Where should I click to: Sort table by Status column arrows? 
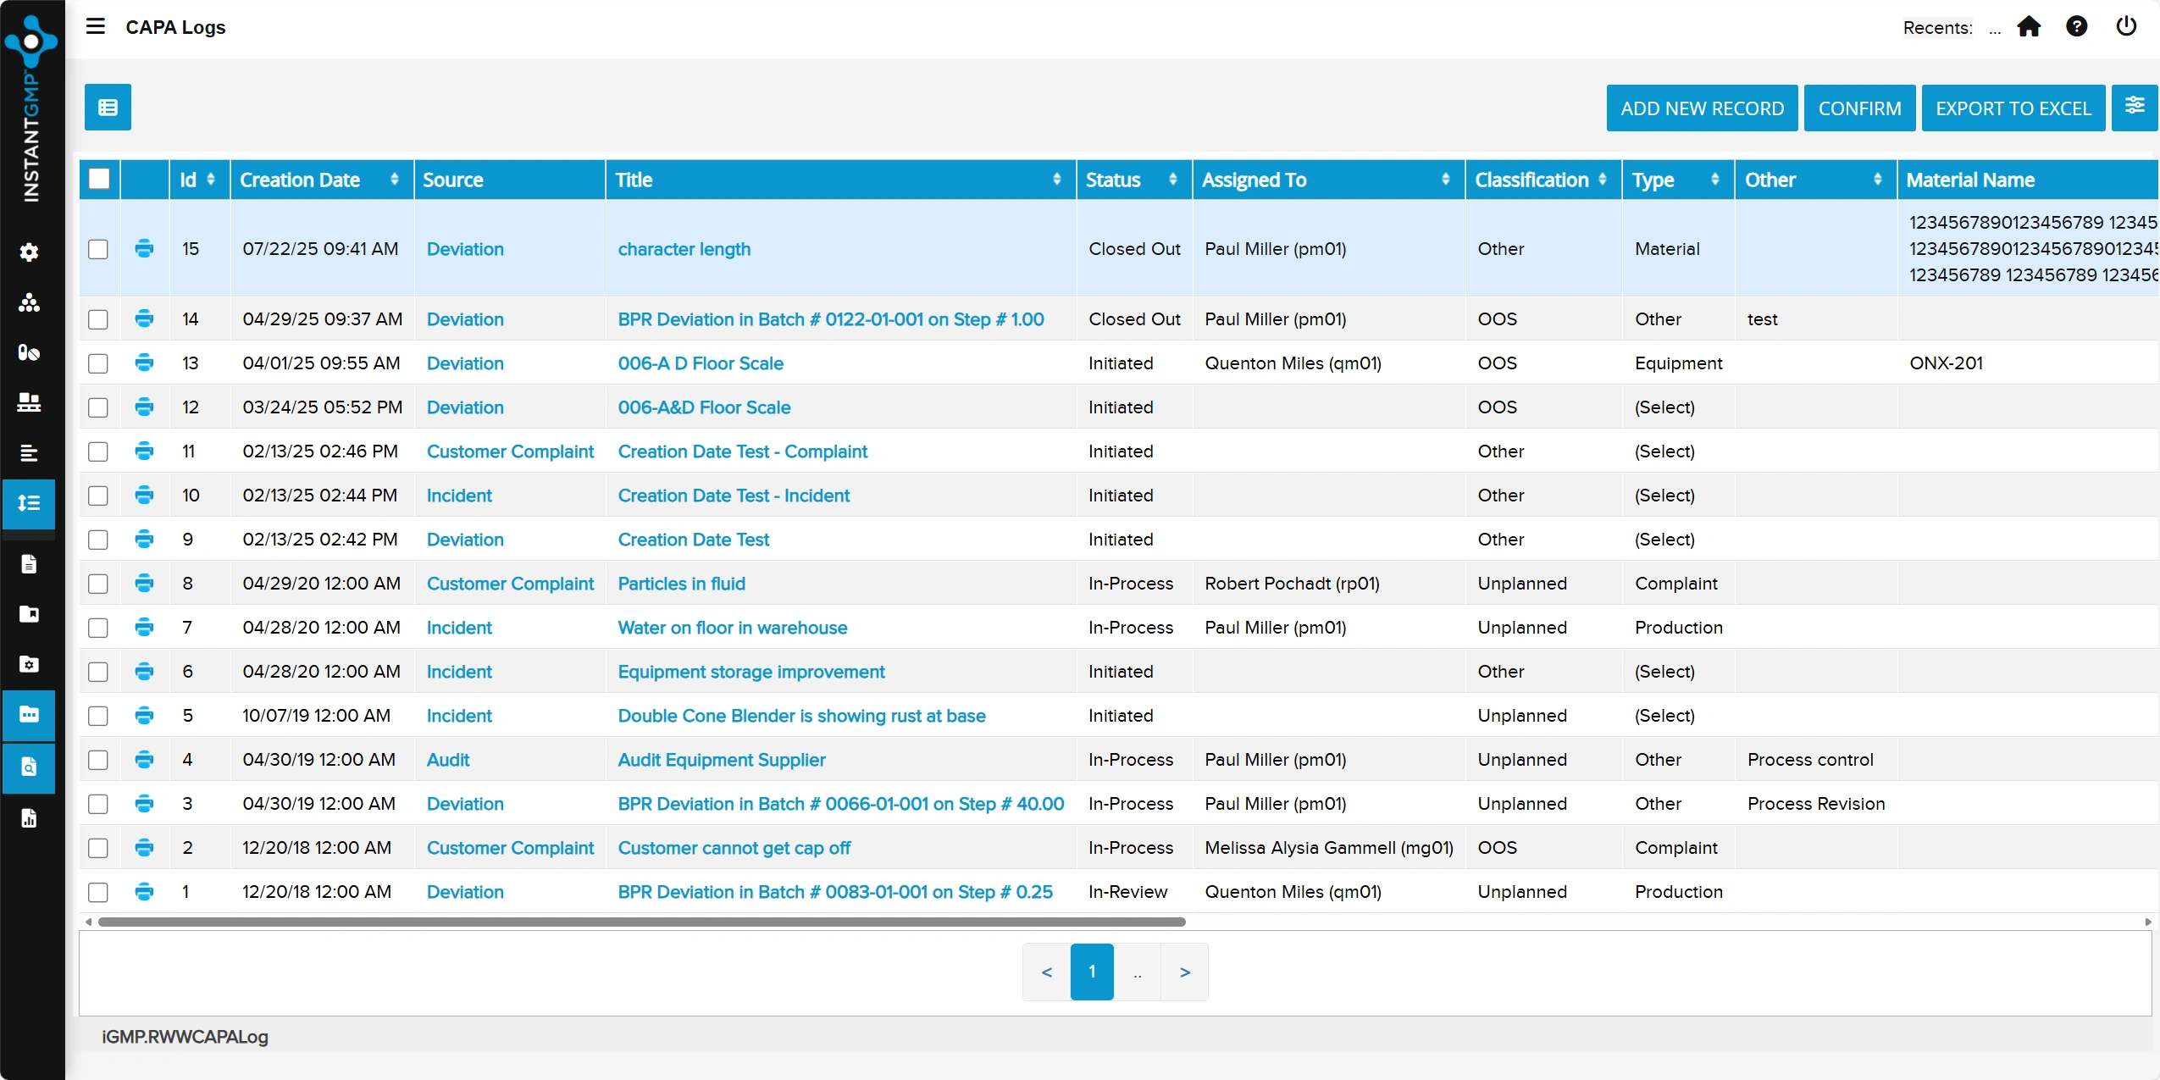1172,180
